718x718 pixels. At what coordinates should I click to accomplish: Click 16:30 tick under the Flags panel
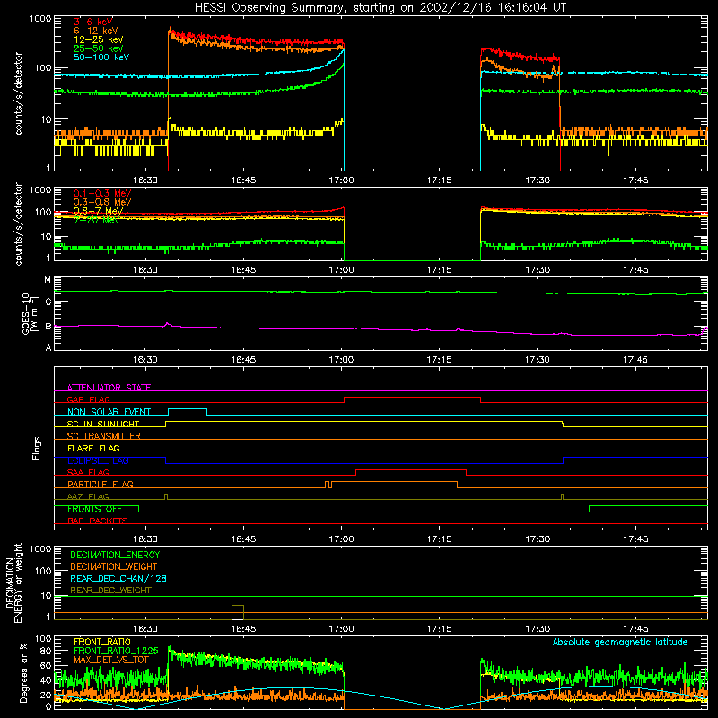point(145,539)
